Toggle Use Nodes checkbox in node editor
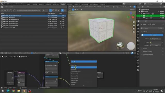The width and height of the screenshot is (165, 93). [x=32, y=53]
